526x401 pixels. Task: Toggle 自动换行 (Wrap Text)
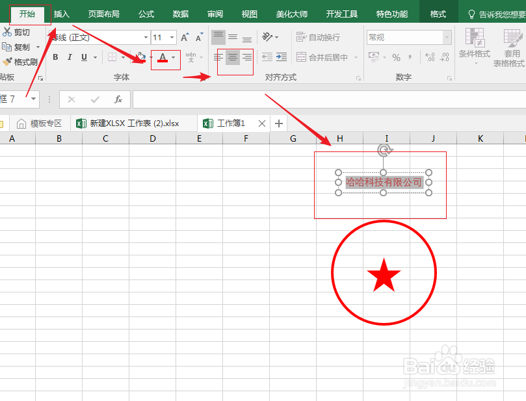click(x=319, y=36)
